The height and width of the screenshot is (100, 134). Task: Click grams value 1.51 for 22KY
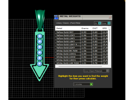click(84, 48)
